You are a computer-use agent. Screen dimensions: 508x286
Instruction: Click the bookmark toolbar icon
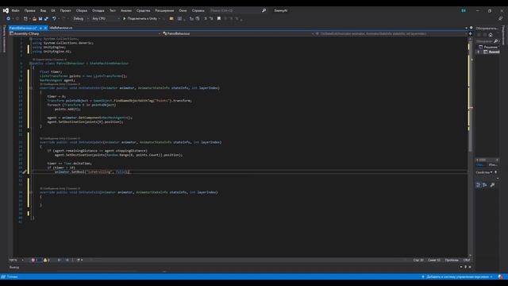coord(219,19)
